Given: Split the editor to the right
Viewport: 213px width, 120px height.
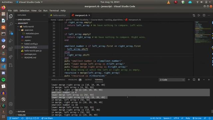Looking at the screenshot, I should [204, 15].
